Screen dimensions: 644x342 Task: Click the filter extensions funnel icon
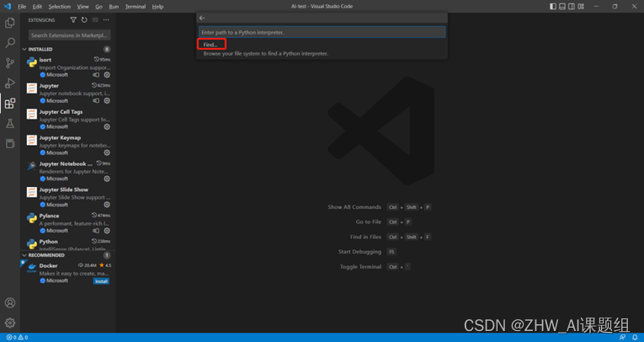pyautogui.click(x=73, y=19)
